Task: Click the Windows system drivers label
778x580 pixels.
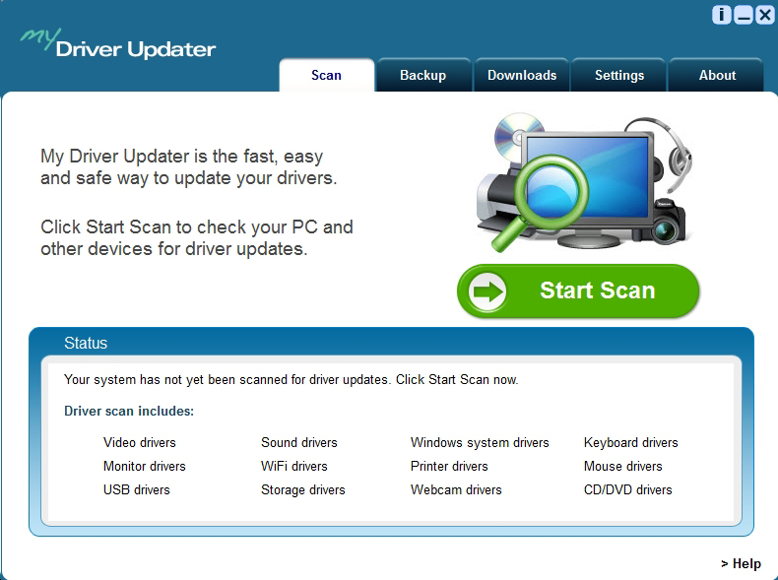Action: click(x=480, y=443)
